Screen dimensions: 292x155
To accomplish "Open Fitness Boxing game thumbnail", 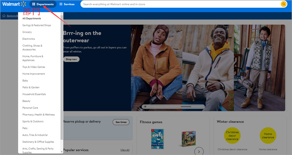I will (x=157, y=139).
